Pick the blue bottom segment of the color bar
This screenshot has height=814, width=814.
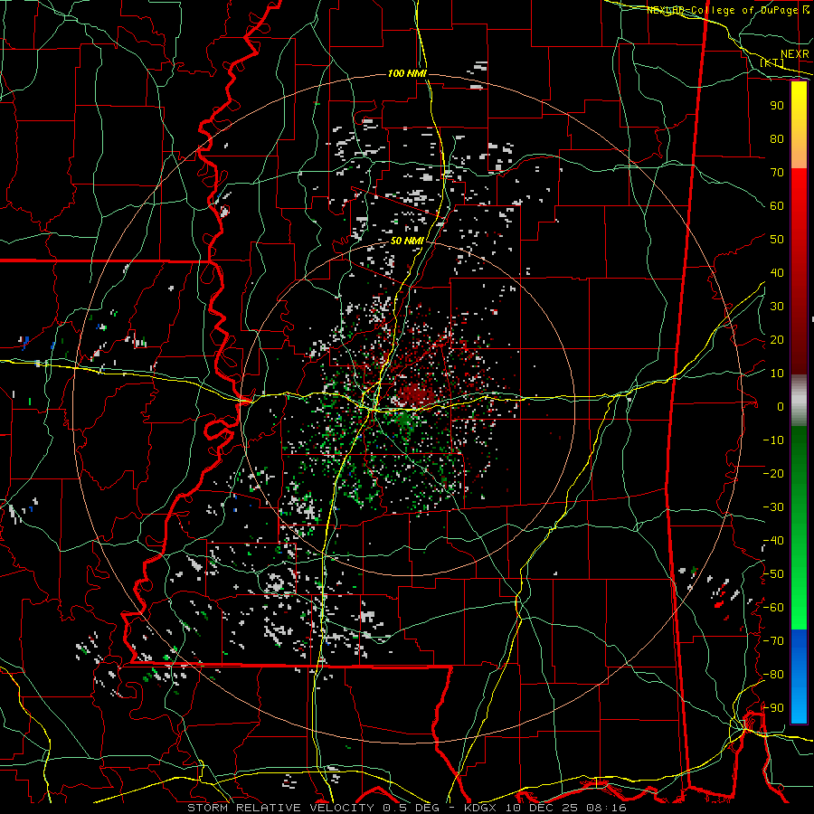click(x=799, y=677)
